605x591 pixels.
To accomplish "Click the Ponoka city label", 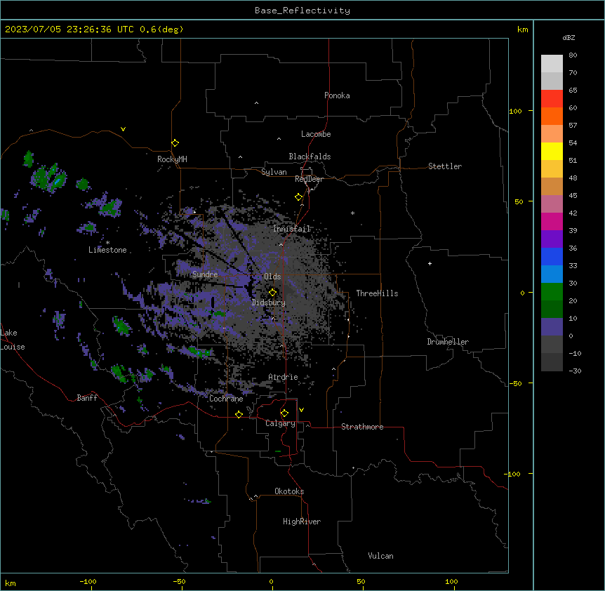I will click(337, 95).
